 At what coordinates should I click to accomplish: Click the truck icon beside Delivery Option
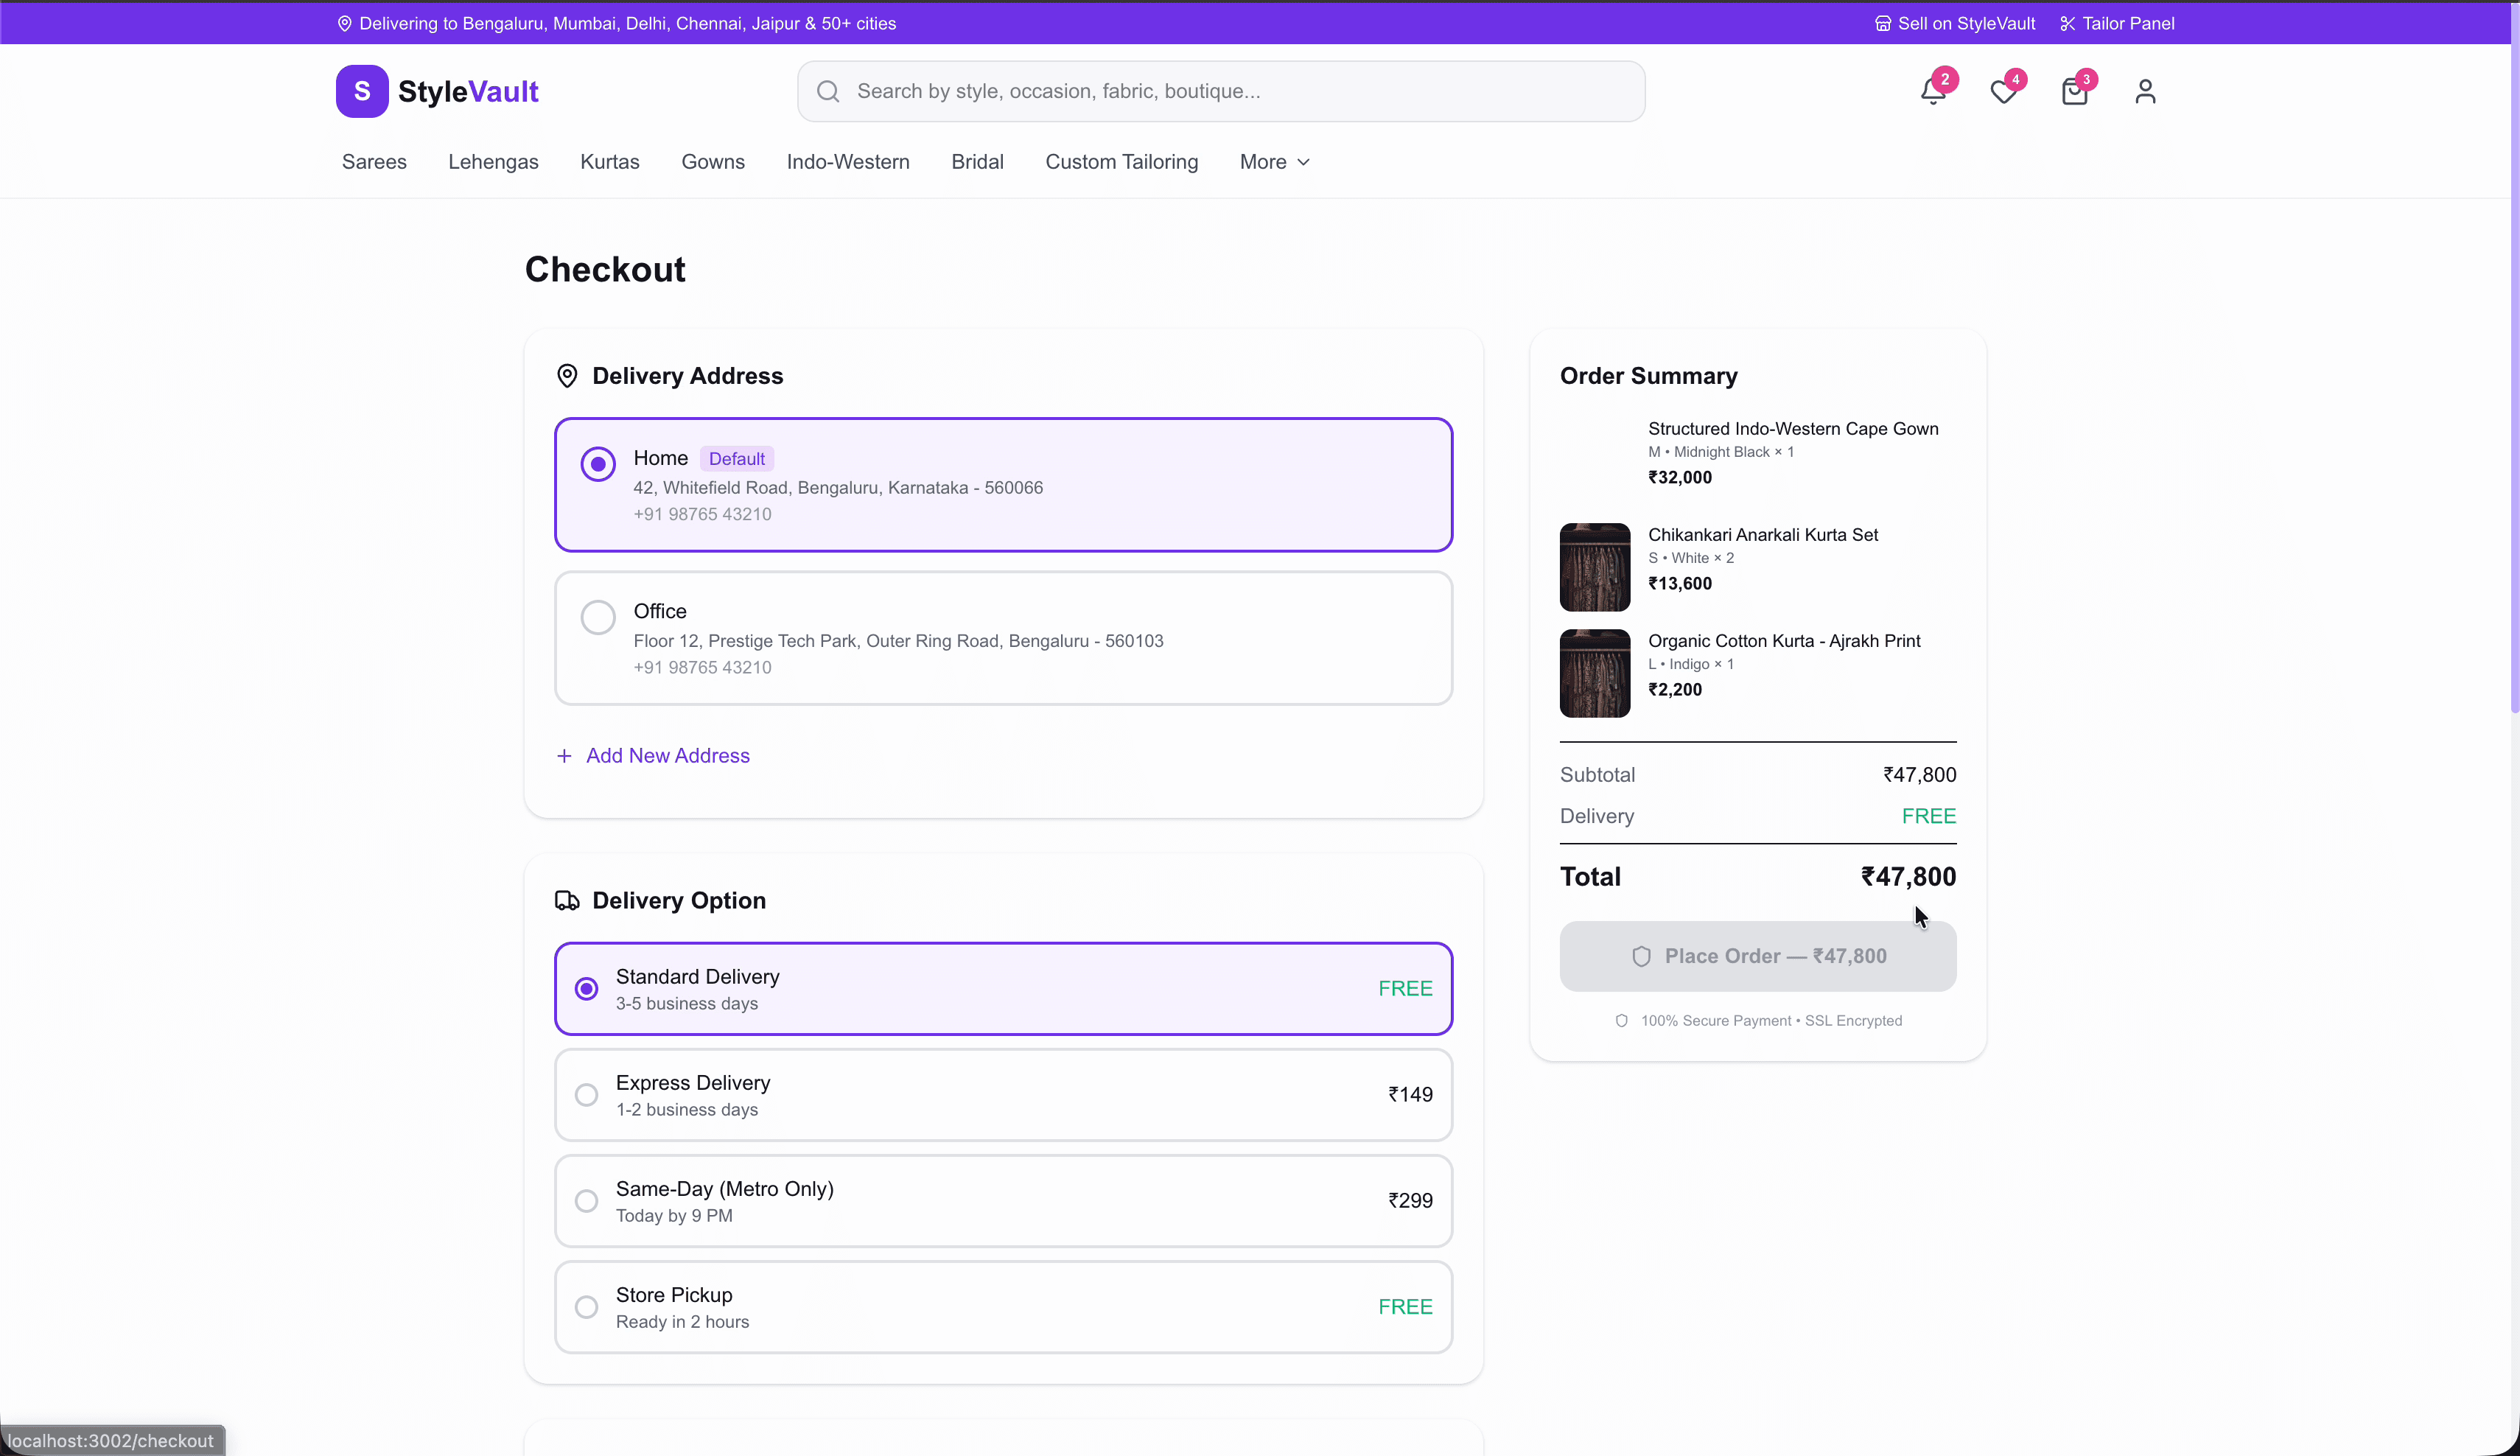[x=567, y=900]
